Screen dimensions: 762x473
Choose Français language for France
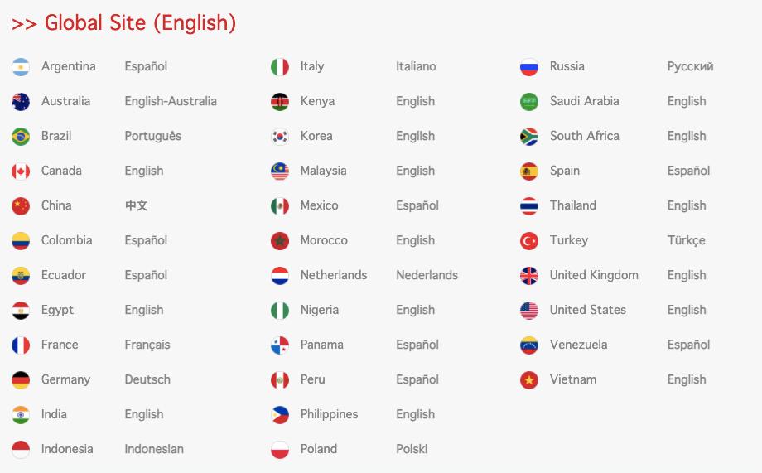coord(147,345)
